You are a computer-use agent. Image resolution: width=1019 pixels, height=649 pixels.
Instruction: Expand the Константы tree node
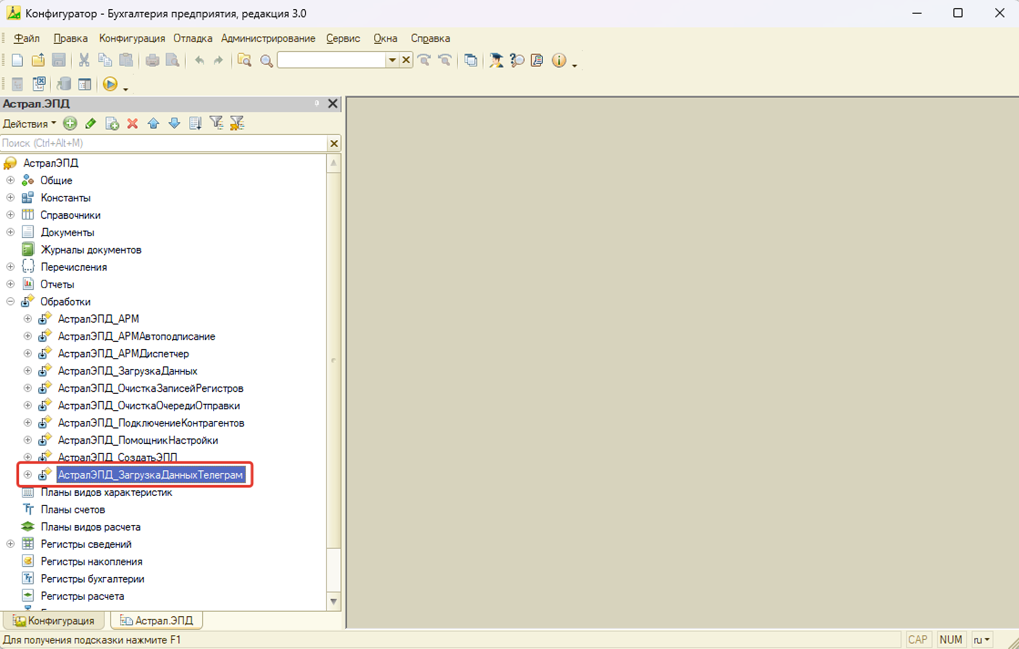[x=10, y=198]
